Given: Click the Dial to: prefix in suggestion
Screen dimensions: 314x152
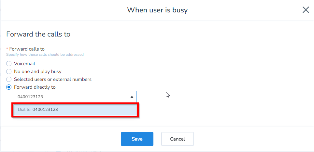Looking at the screenshot, I should click(25, 110).
